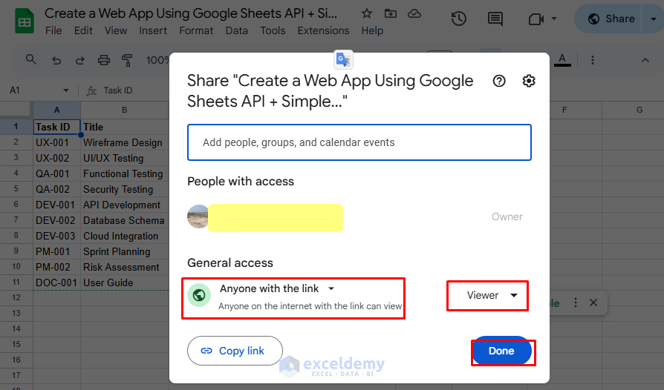Image resolution: width=664 pixels, height=390 pixels.
Task: Select cell Risk Assessment
Action: [x=125, y=268]
